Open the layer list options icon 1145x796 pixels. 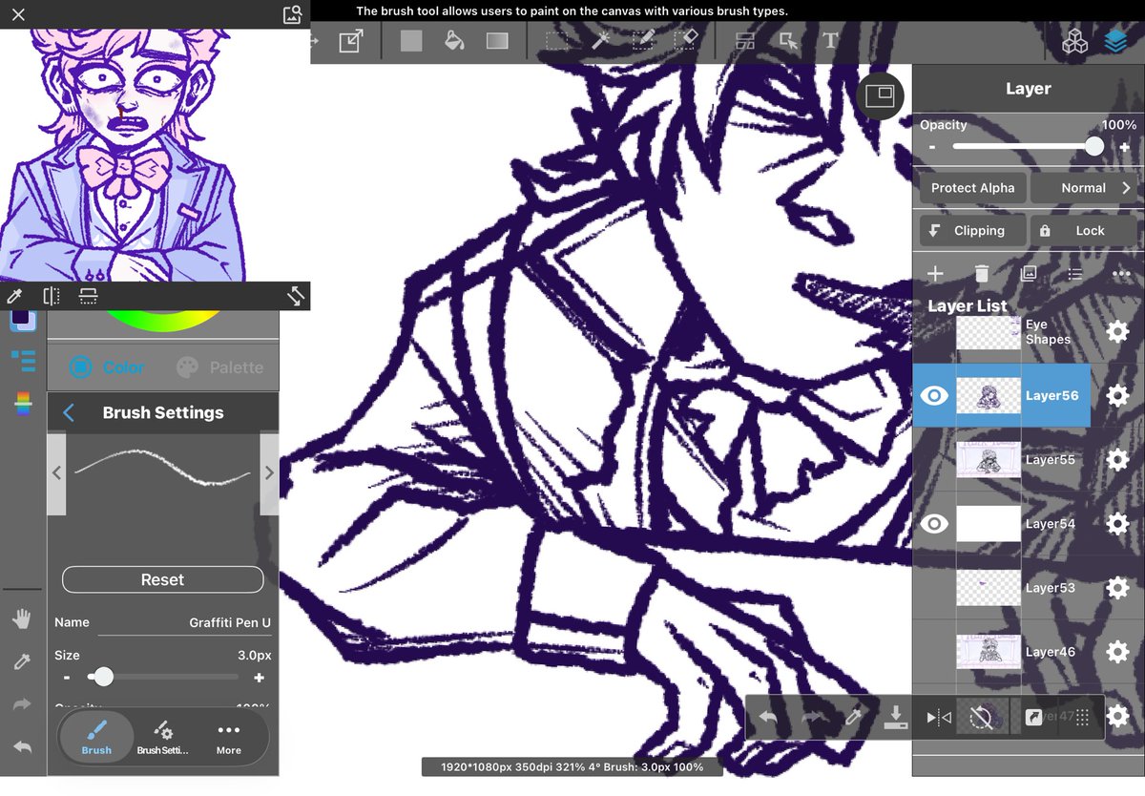(x=1075, y=274)
